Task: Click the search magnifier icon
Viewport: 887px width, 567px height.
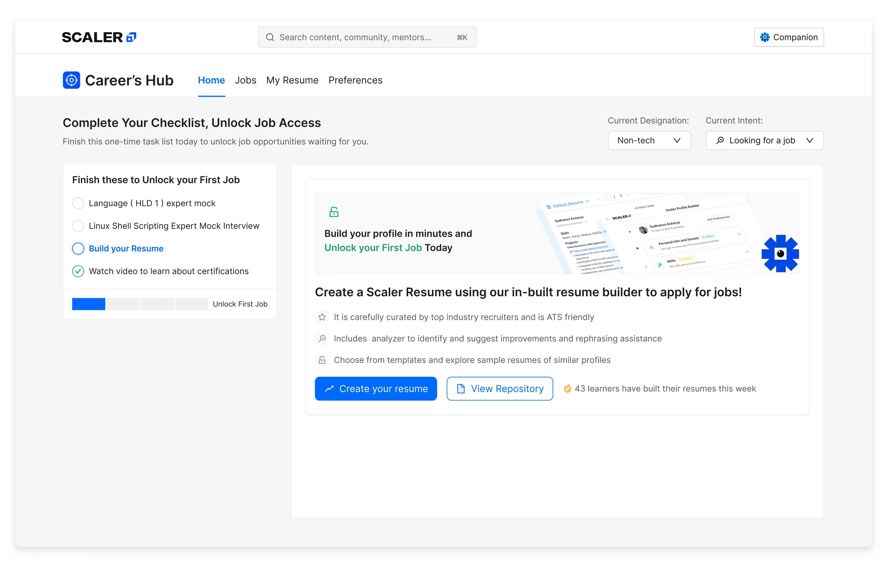Action: click(x=270, y=37)
